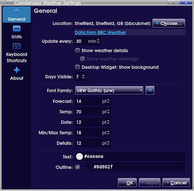The width and height of the screenshot is (194, 191).
Task: Open the Text color swatch picker
Action: pos(79,157)
